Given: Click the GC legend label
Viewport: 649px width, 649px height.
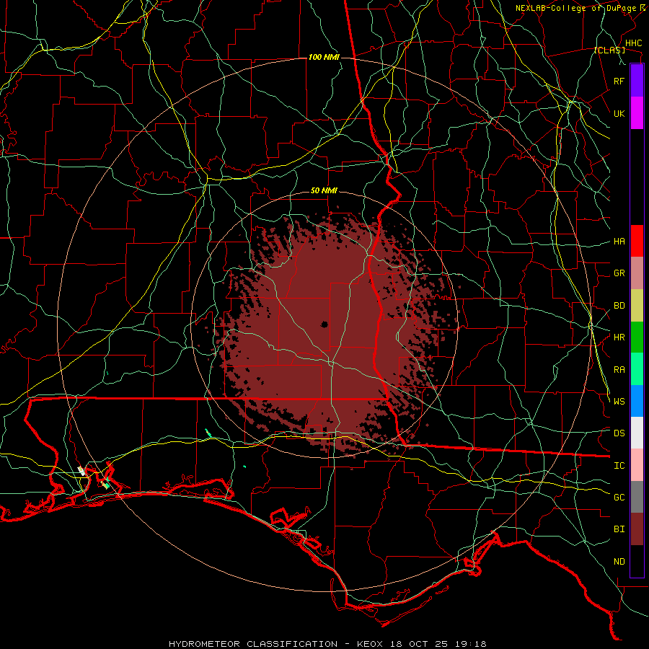Looking at the screenshot, I should pyautogui.click(x=619, y=498).
